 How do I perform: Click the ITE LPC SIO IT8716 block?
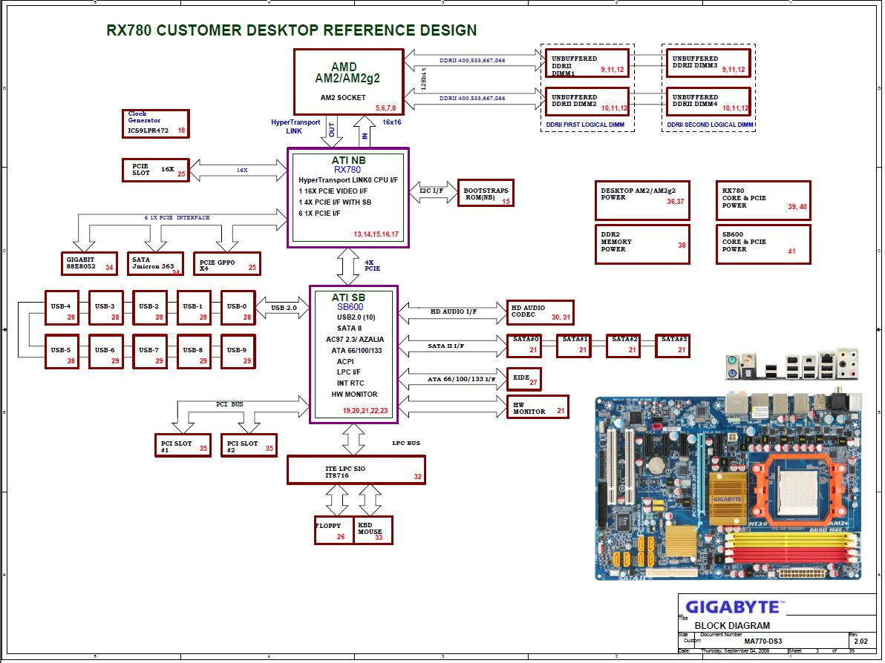356,470
